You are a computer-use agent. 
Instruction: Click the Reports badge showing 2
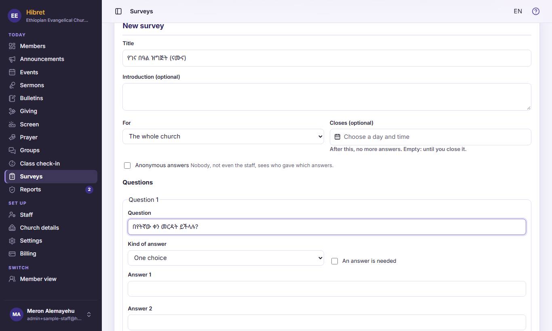(x=89, y=189)
